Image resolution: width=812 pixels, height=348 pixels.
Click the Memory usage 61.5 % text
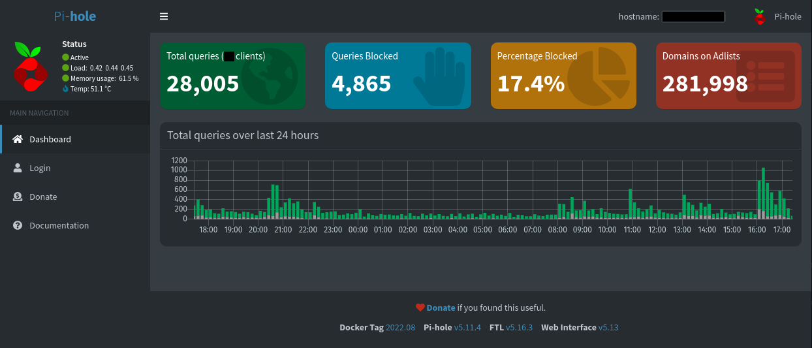coord(104,78)
